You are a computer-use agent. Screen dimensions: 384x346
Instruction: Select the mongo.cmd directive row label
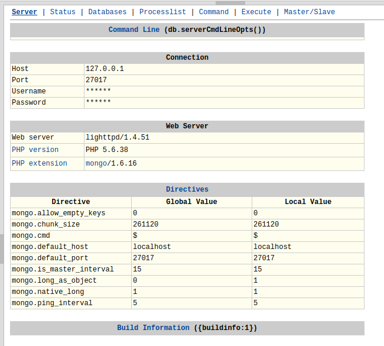click(x=31, y=235)
